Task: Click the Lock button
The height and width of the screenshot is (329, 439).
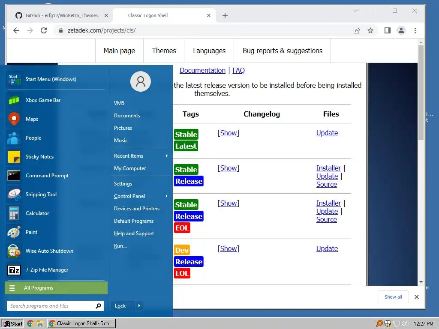Action: (x=123, y=306)
